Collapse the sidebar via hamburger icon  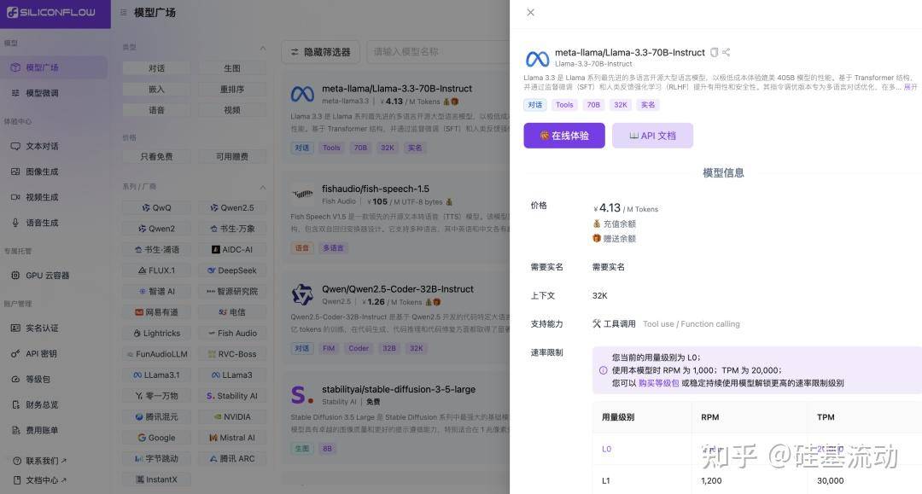coord(124,12)
